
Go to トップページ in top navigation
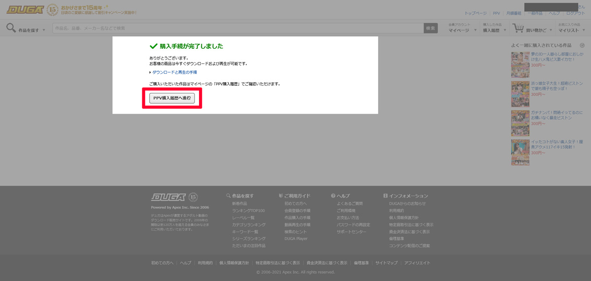coord(475,13)
